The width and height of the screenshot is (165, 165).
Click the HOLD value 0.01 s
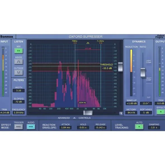[83, 128]
